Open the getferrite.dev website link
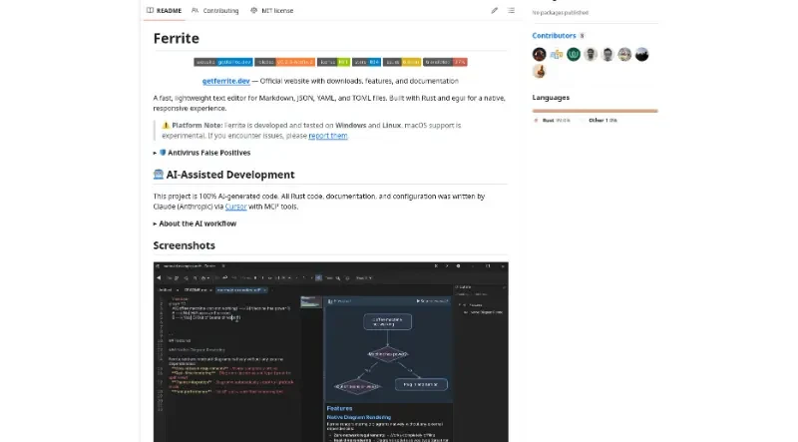This screenshot has width=798, height=442. 225,81
